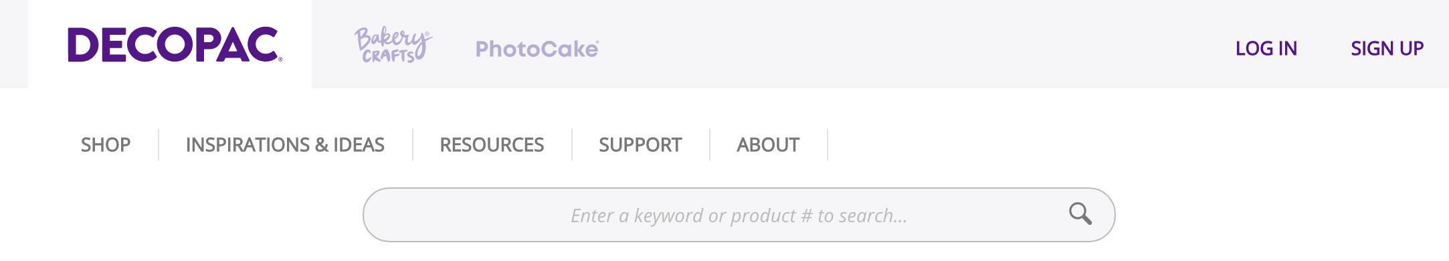
Task: Open the PhotoCake brand logo
Action: click(x=537, y=49)
